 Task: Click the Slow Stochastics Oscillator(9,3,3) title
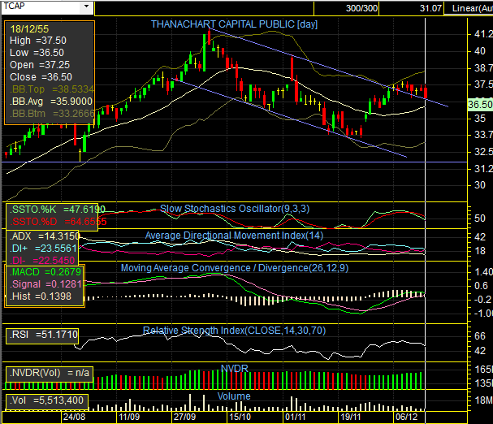point(235,209)
